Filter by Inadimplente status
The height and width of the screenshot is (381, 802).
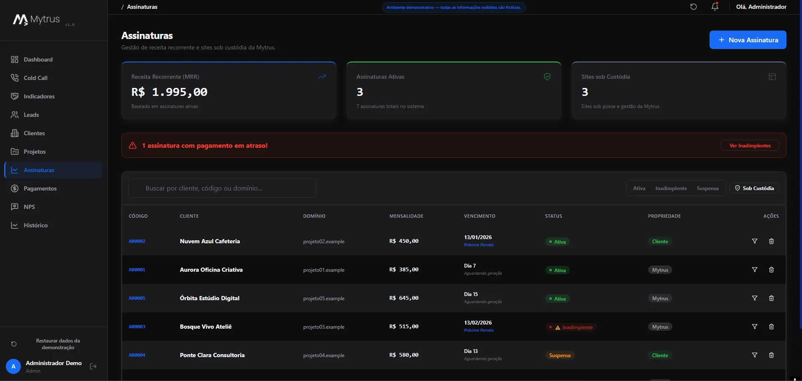coord(671,188)
